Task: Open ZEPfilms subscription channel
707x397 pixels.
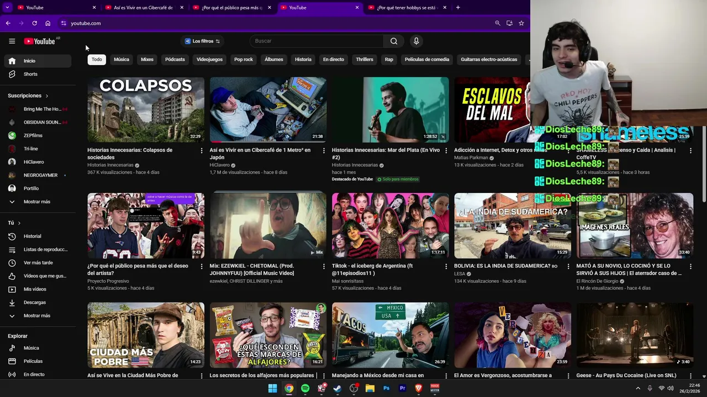Action: 38,135
